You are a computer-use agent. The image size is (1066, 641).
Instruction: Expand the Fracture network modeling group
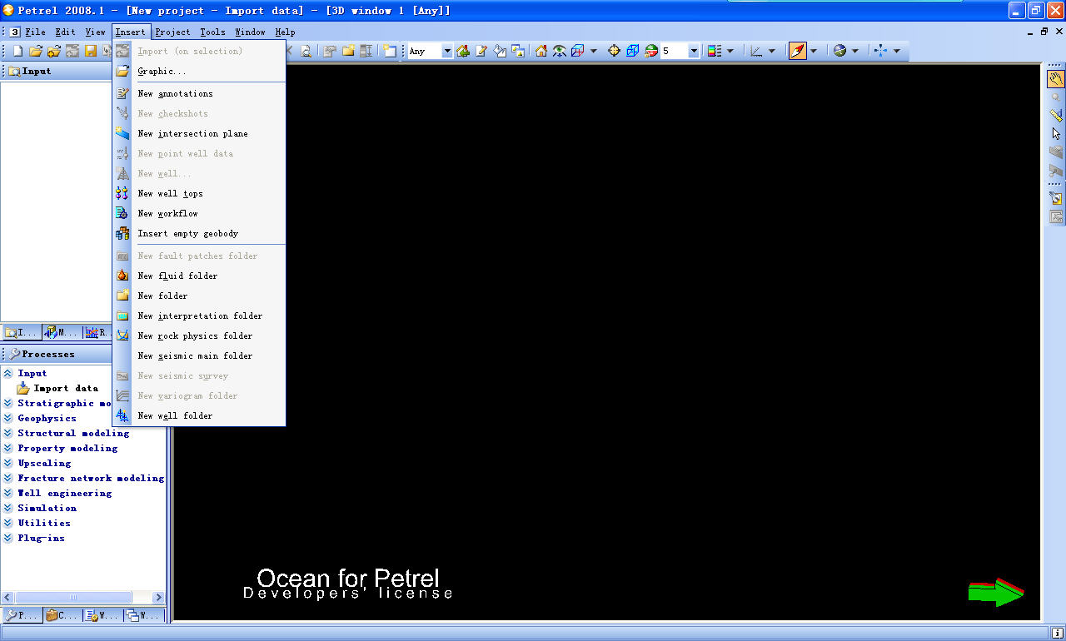7,479
